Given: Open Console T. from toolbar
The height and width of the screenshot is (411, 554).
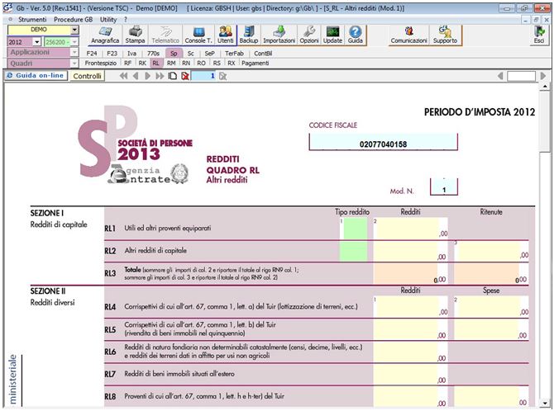Looking at the screenshot, I should (x=198, y=35).
